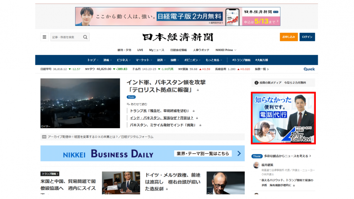Click the chevron arrow on Business Daily banner
This screenshot has height=199, width=354.
pos(239,154)
